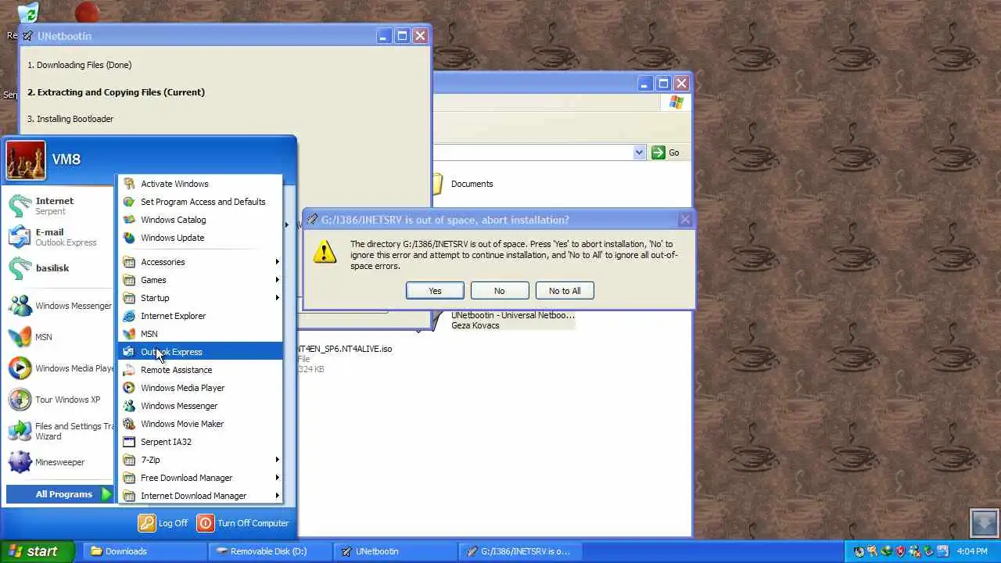The height and width of the screenshot is (563, 1001).
Task: Click desktop icon at bottom right corner
Action: (984, 522)
